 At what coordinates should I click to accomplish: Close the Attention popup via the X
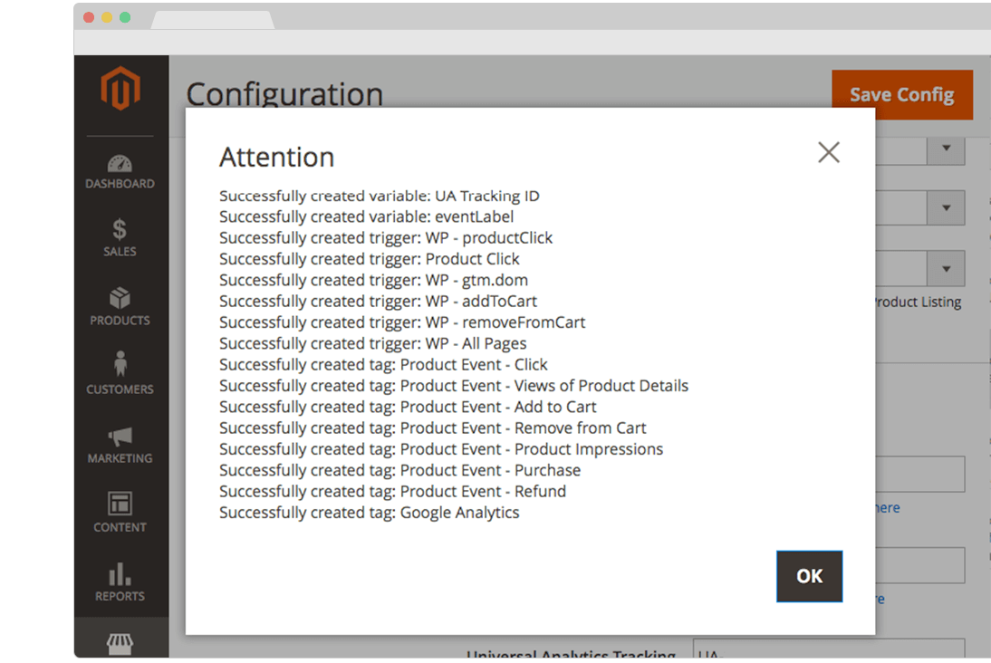pyautogui.click(x=828, y=152)
